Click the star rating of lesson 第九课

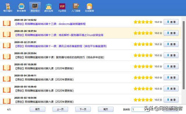(143, 66)
